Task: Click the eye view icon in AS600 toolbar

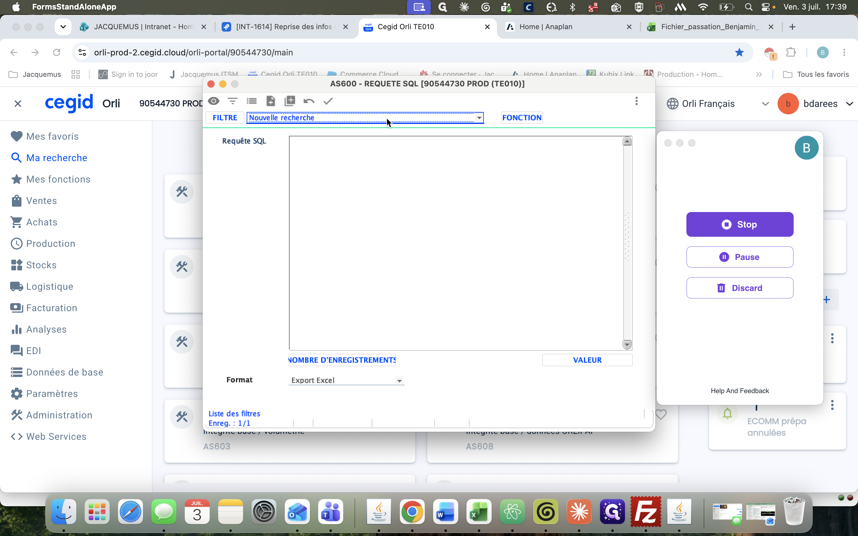Action: [x=213, y=101]
